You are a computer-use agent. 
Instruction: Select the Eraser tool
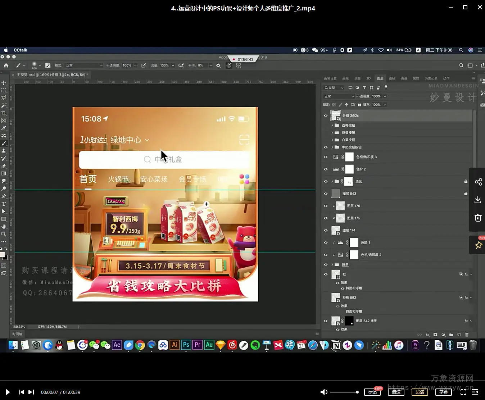coord(4,166)
